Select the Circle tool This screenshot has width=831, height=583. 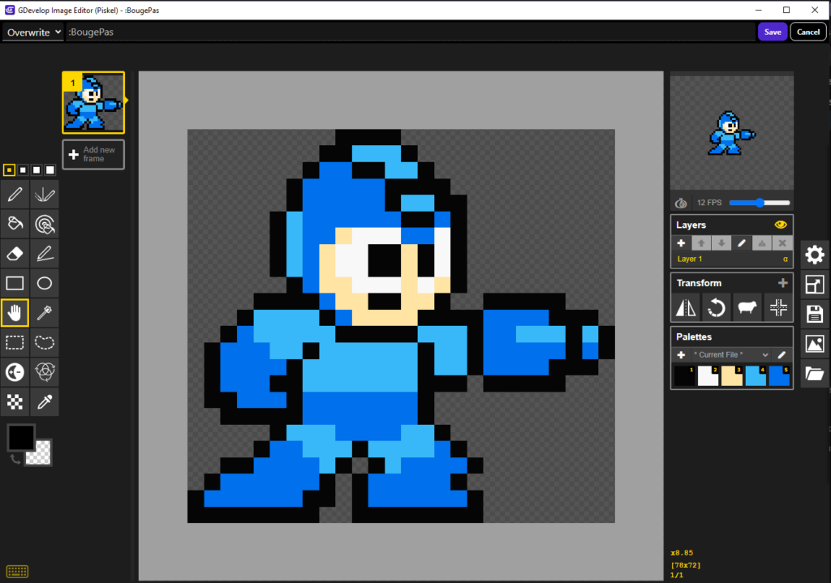[x=45, y=283]
